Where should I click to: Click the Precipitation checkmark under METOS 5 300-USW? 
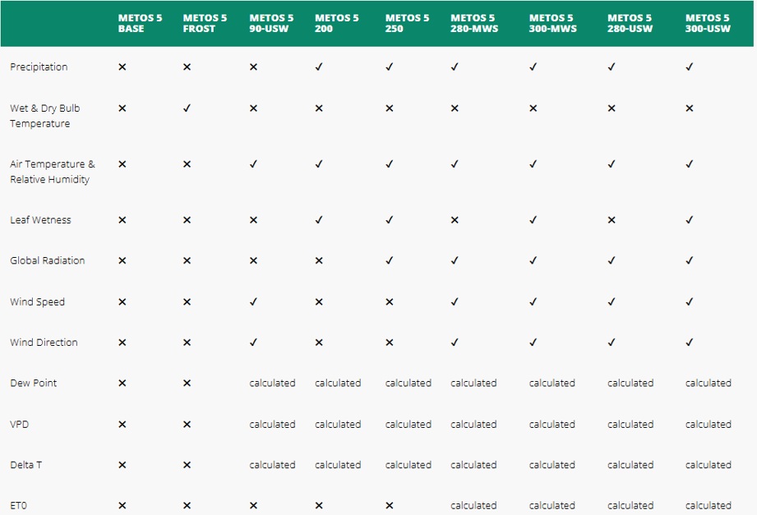pyautogui.click(x=690, y=67)
